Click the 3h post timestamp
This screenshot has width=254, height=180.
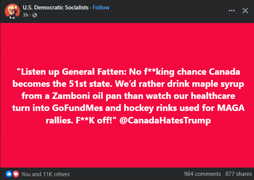(26, 15)
